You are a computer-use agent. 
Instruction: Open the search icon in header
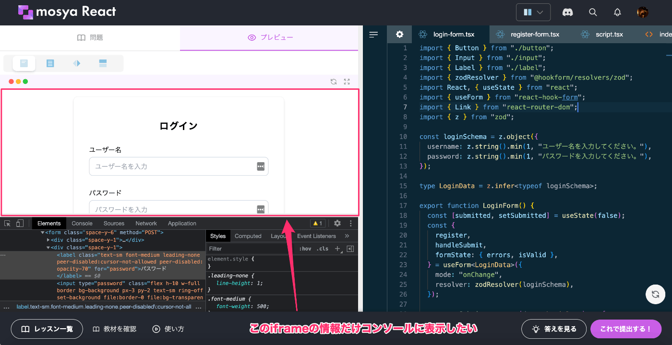tap(593, 12)
